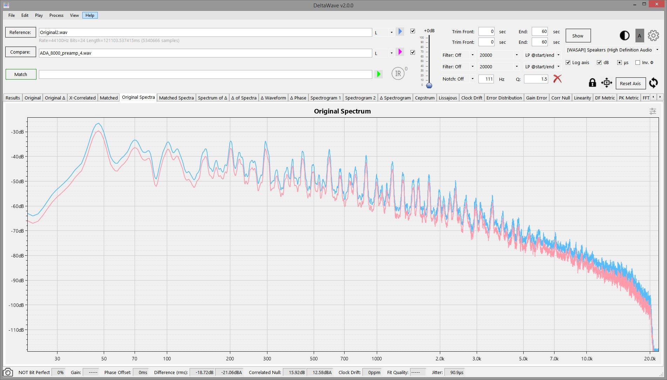This screenshot has width=667, height=380.
Task: Open the IR impulse response icon
Action: (398, 74)
